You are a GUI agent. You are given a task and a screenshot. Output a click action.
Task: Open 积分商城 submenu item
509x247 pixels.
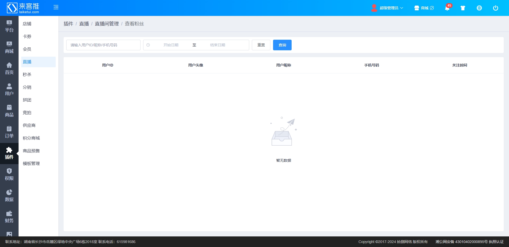(31, 138)
